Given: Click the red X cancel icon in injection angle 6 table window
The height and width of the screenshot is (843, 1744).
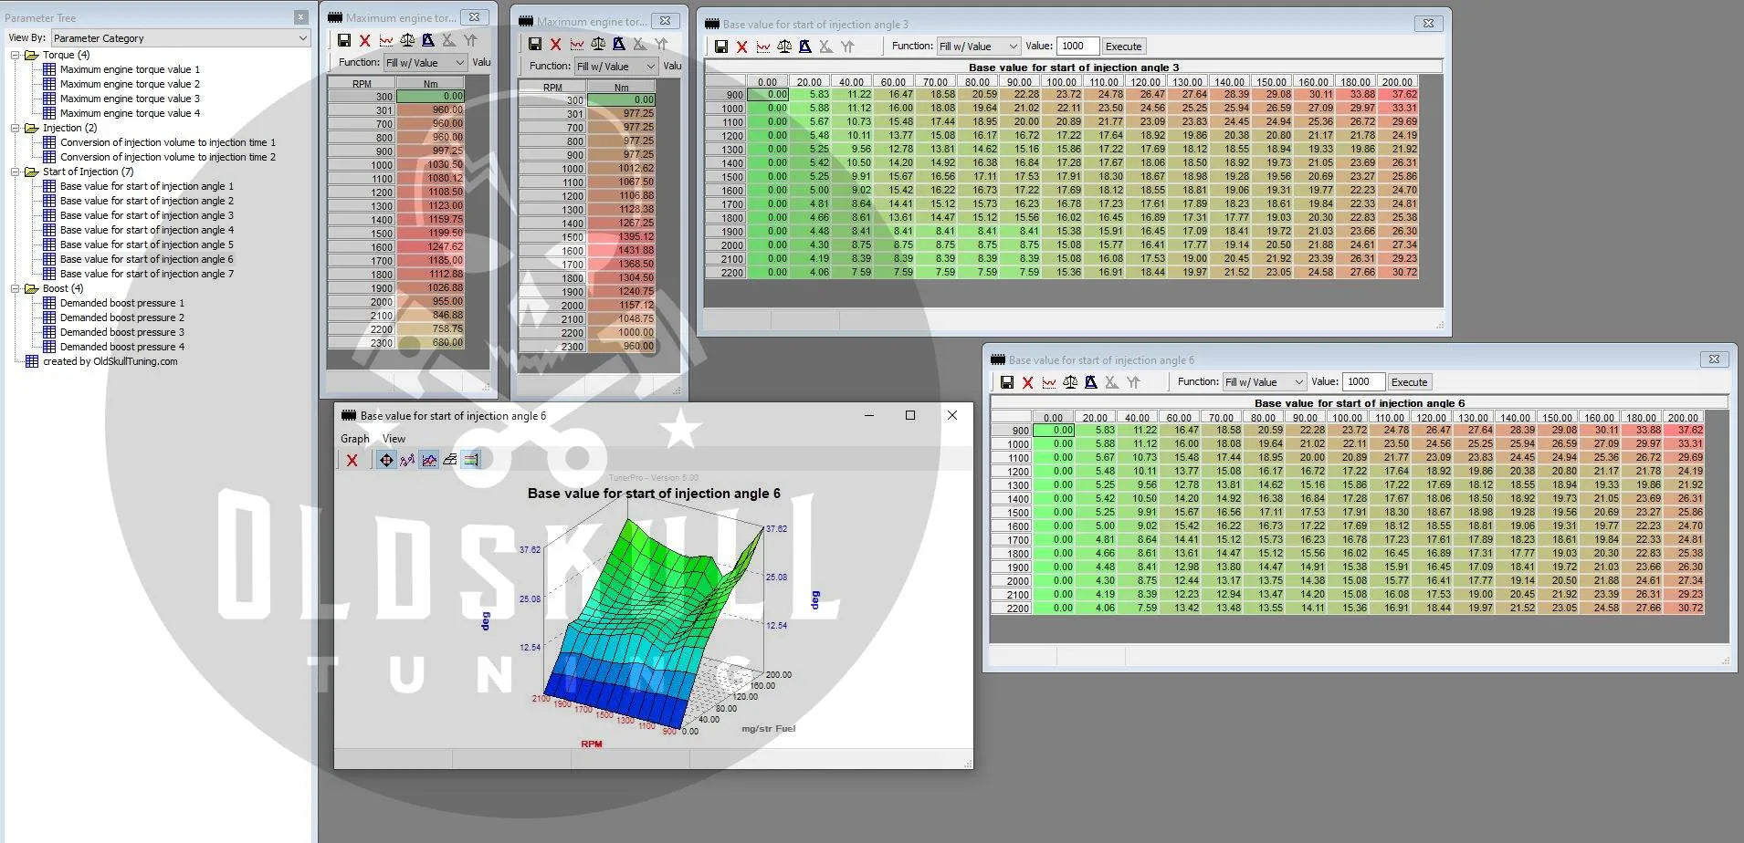Looking at the screenshot, I should pos(1027,382).
